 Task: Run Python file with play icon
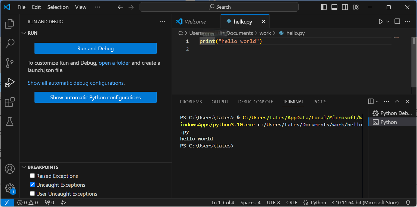tap(381, 21)
